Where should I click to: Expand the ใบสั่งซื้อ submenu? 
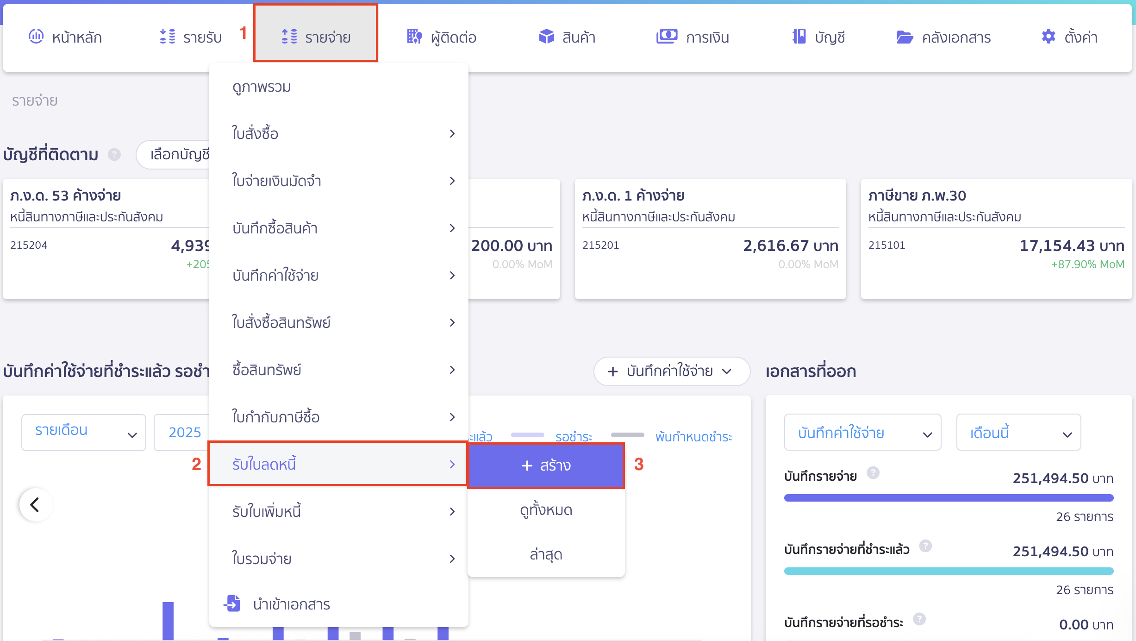click(339, 134)
